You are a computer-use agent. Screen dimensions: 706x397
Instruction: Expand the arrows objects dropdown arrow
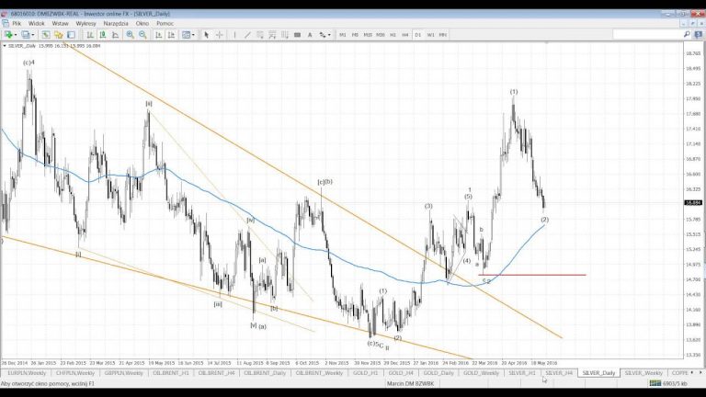click(330, 35)
